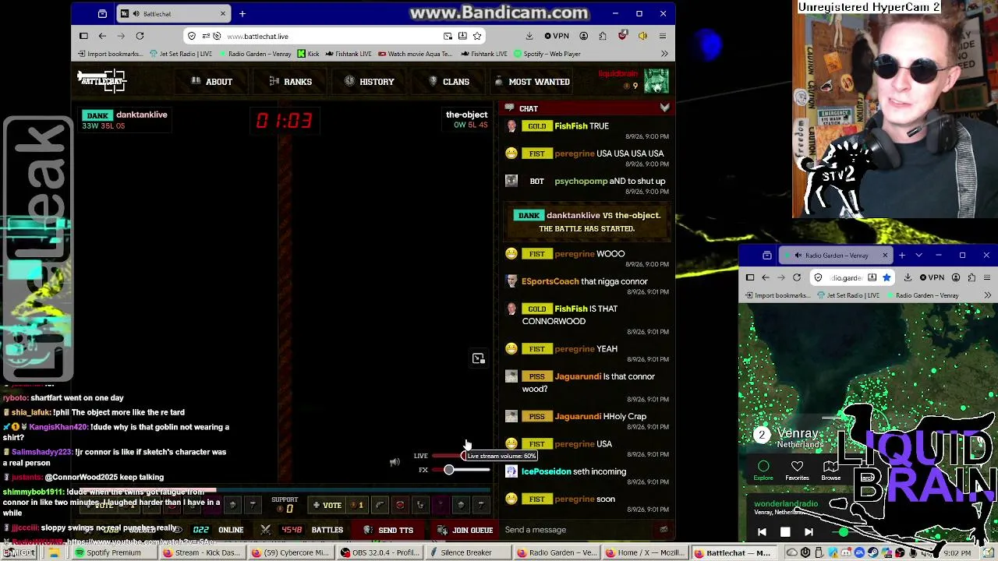Open account icon in Battlechat browser toolbar
Screen dimensions: 998x561
(x=584, y=36)
